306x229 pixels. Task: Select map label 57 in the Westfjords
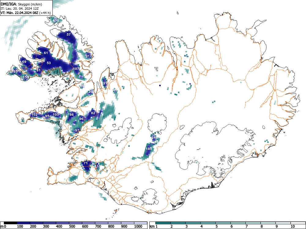point(69,35)
